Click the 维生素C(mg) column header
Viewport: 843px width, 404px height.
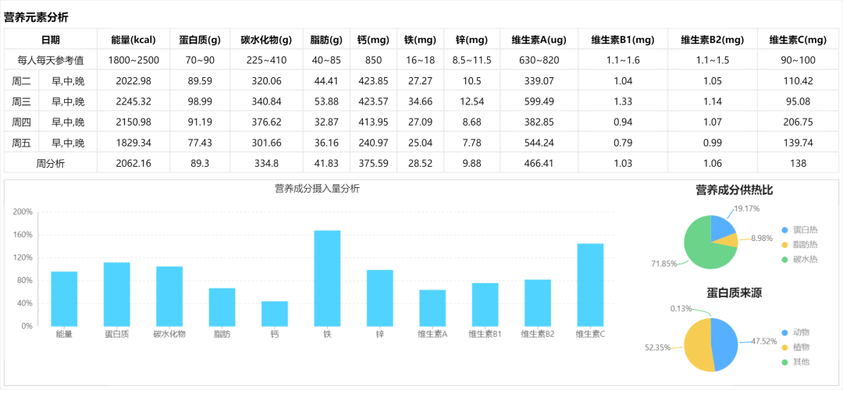click(798, 39)
